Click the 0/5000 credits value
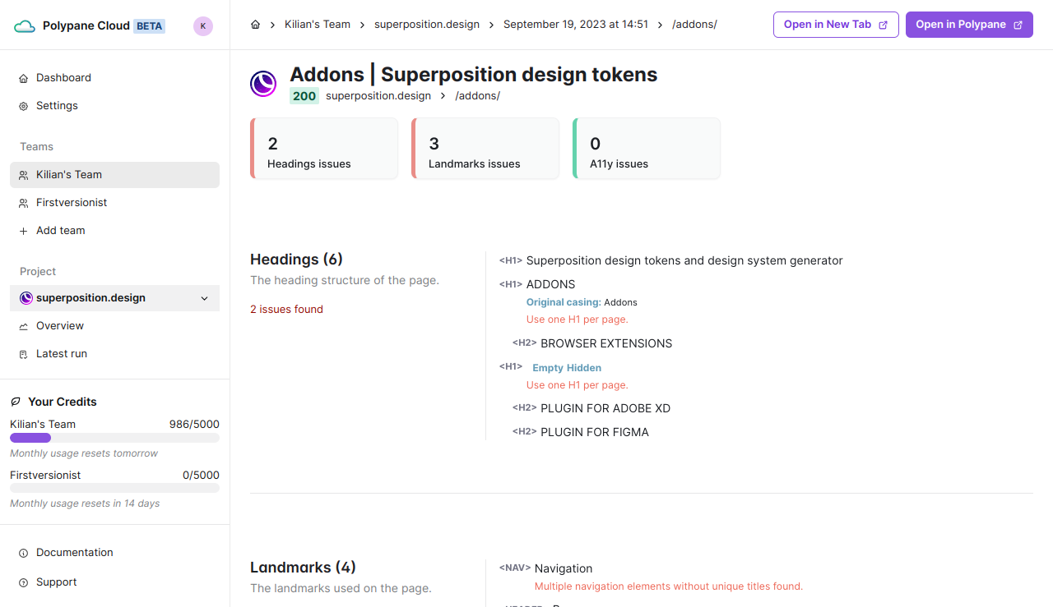This screenshot has height=607, width=1053. pos(201,475)
